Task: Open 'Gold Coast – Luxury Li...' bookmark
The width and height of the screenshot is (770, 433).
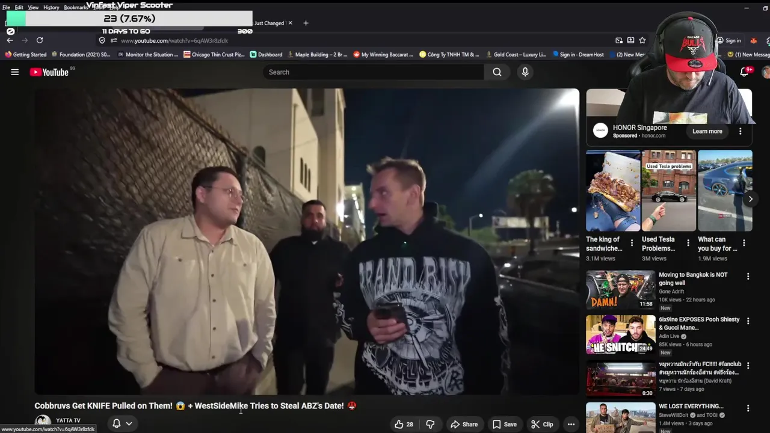Action: tap(516, 54)
